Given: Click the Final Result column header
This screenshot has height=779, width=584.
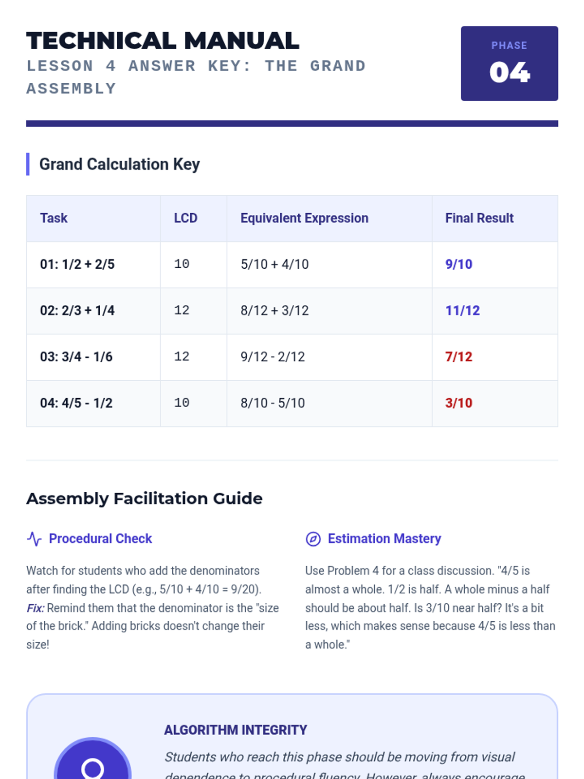Looking at the screenshot, I should pyautogui.click(x=479, y=218).
